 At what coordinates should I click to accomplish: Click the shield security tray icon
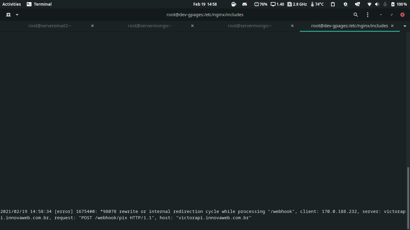pos(345,4)
